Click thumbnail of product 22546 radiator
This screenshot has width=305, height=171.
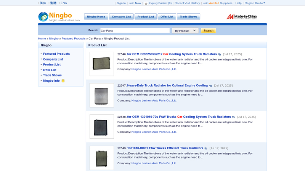coord(102,64)
